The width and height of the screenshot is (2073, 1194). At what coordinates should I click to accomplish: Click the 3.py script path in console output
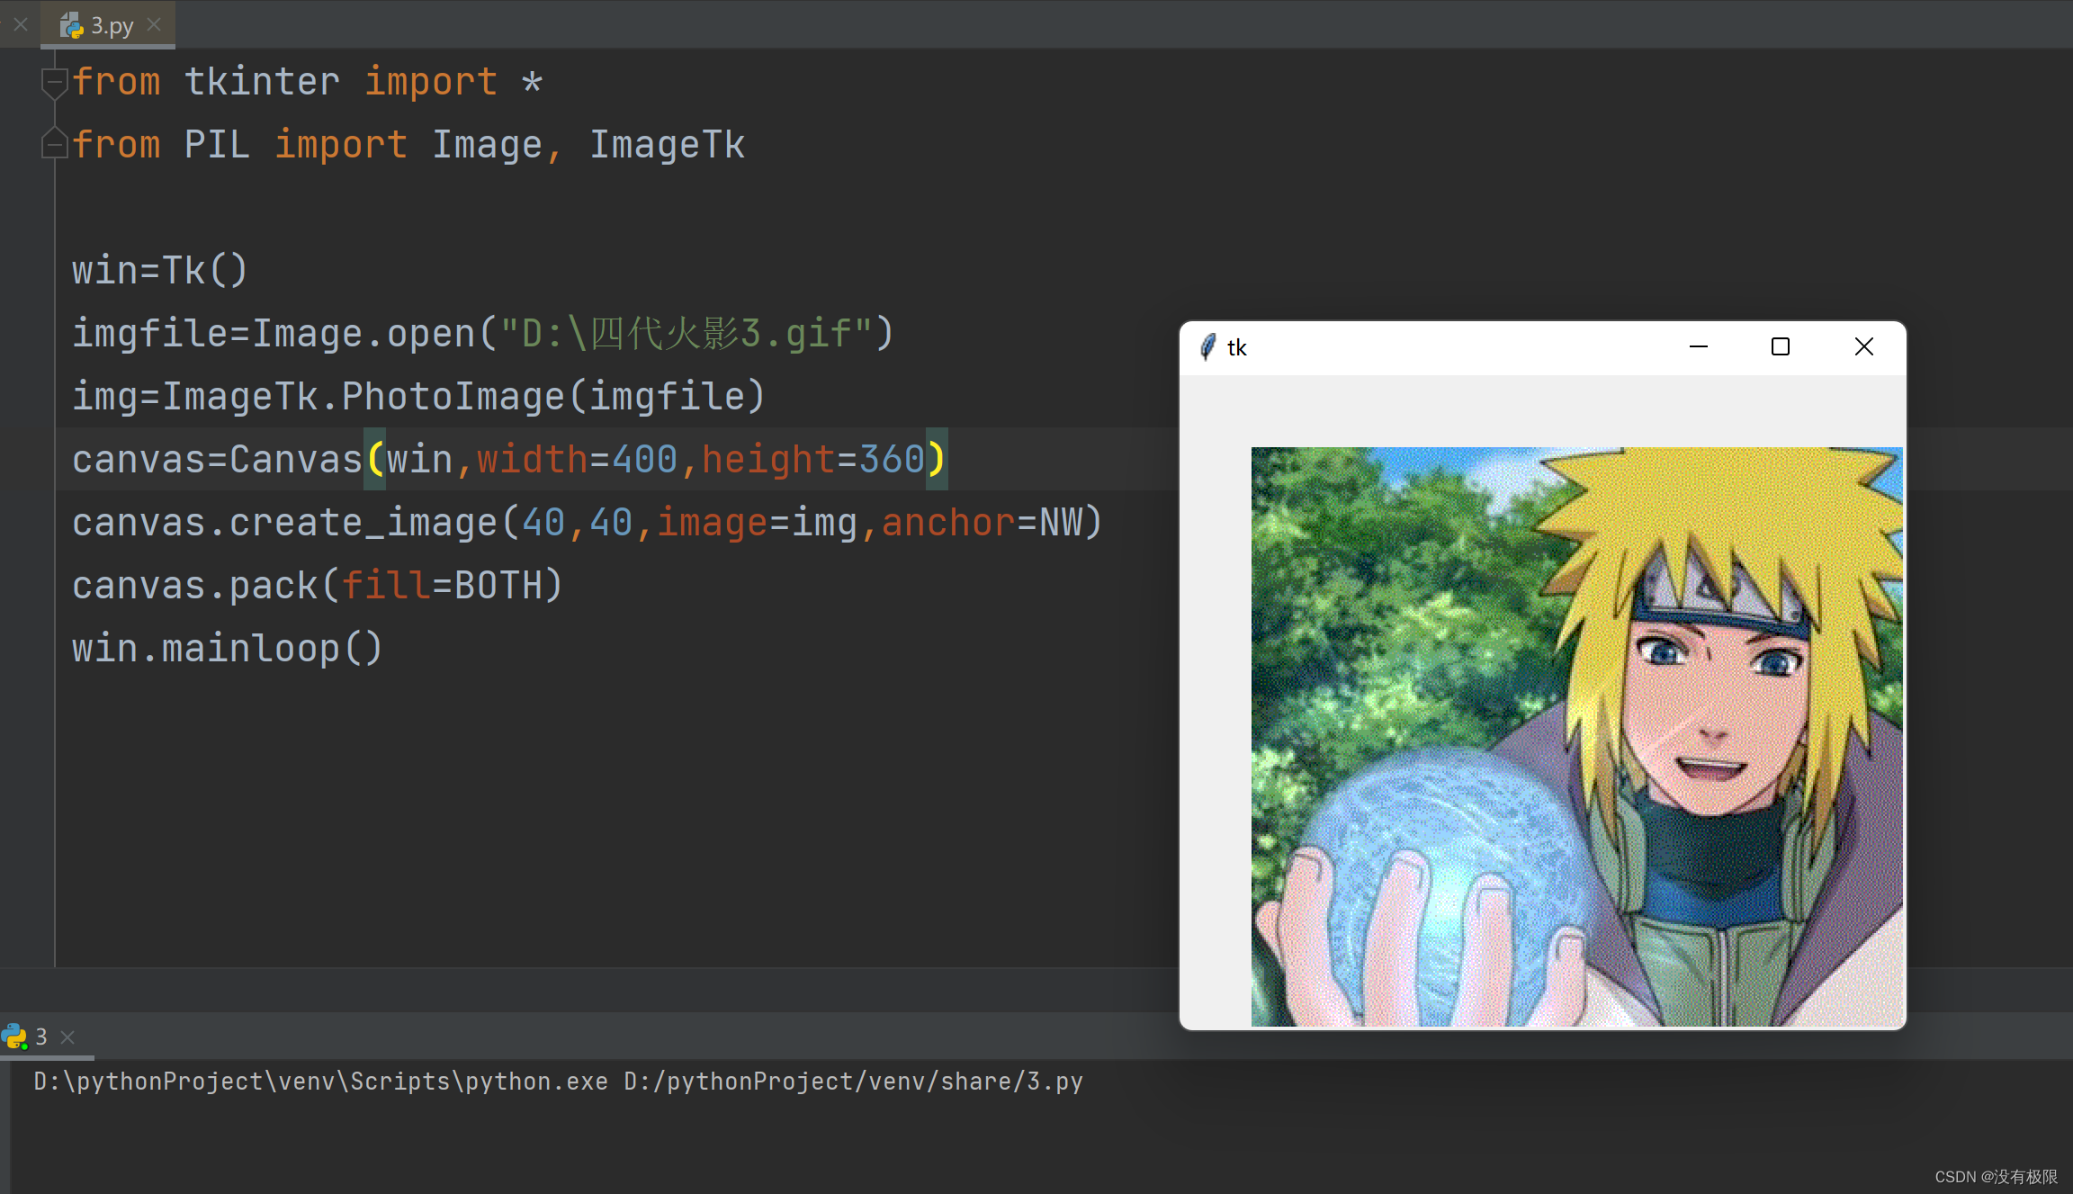(x=853, y=1082)
